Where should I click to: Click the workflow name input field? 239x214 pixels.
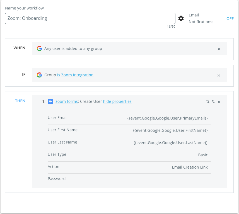pyautogui.click(x=90, y=18)
